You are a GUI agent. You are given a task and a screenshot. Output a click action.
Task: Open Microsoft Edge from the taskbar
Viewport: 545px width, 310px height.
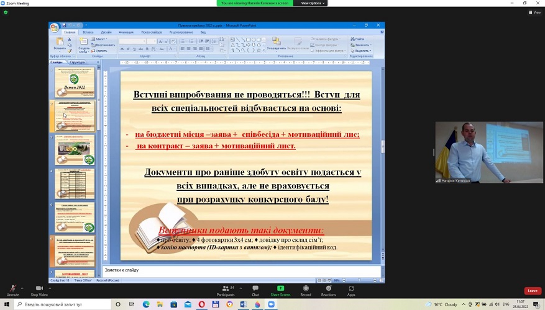146,304
